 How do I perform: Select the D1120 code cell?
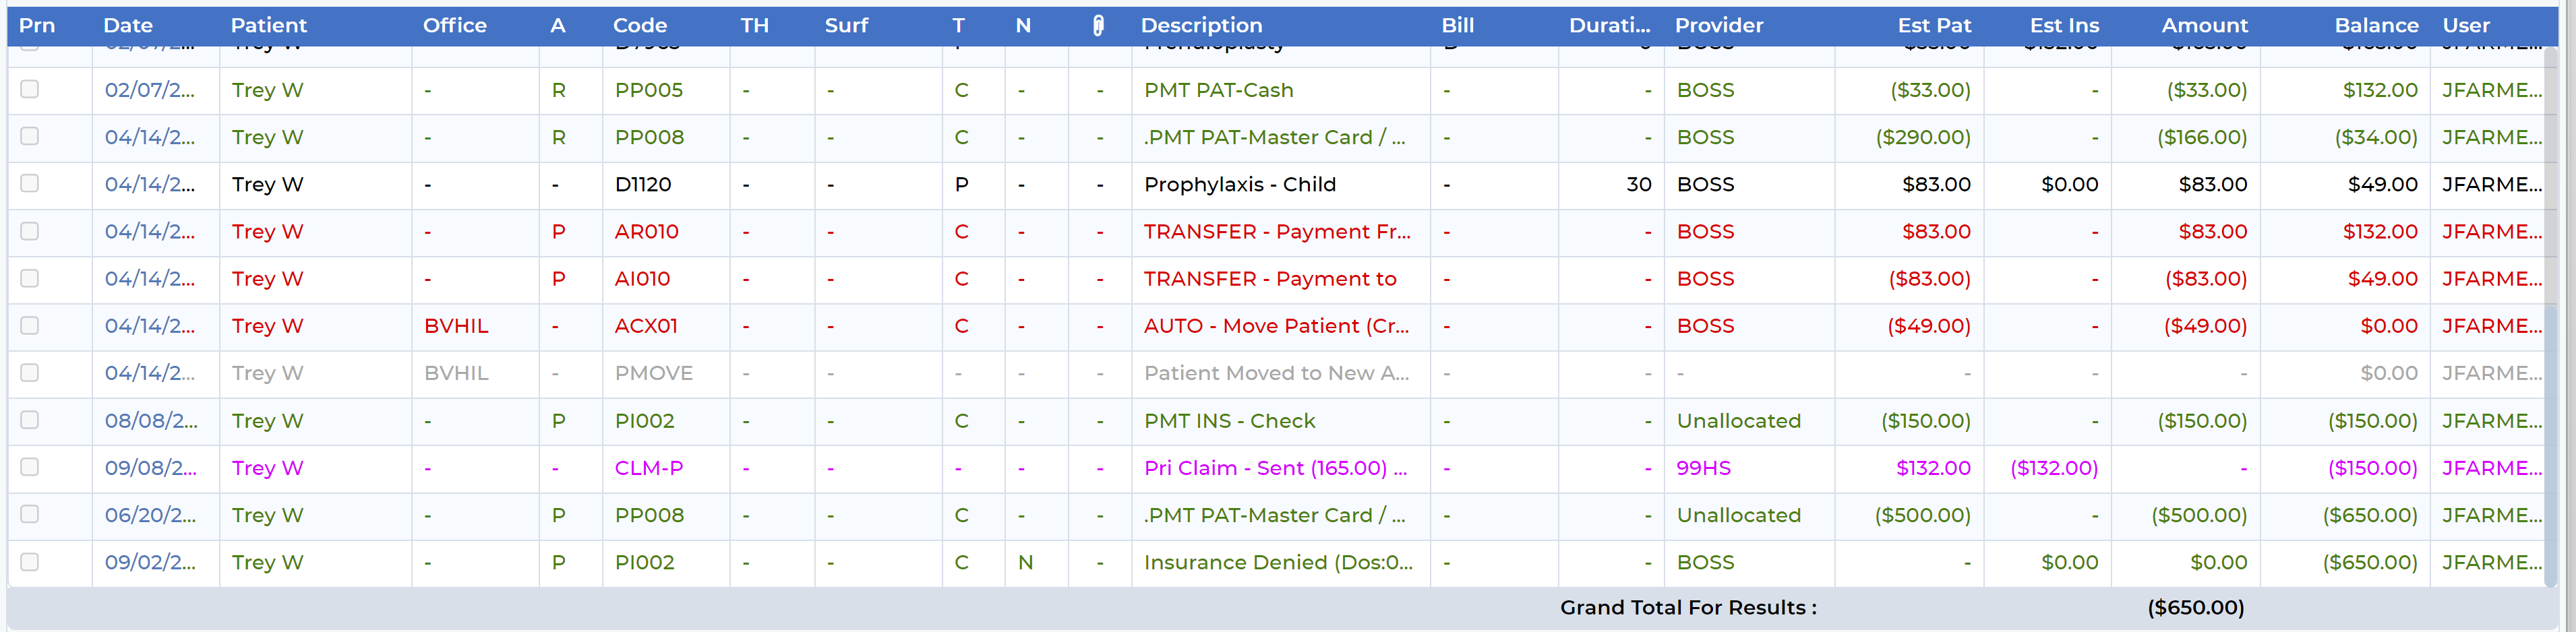[643, 184]
